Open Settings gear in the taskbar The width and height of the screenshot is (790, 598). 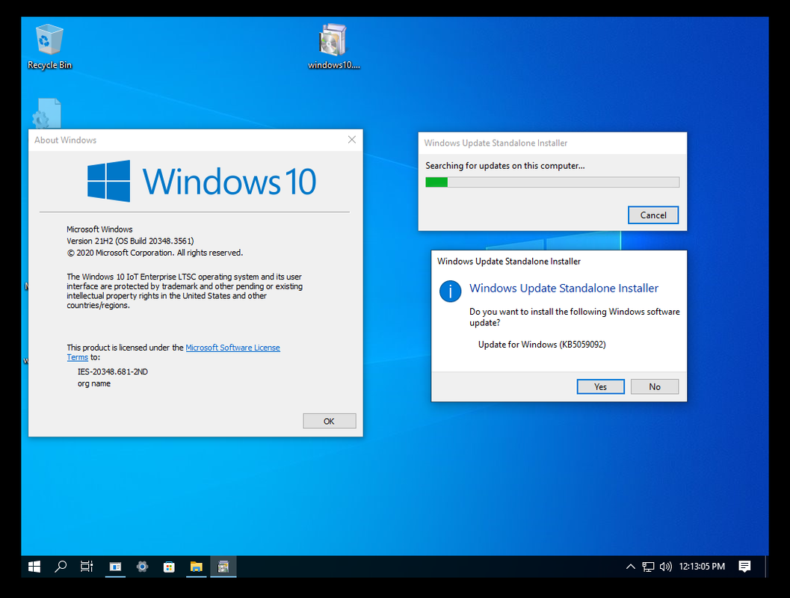click(142, 567)
